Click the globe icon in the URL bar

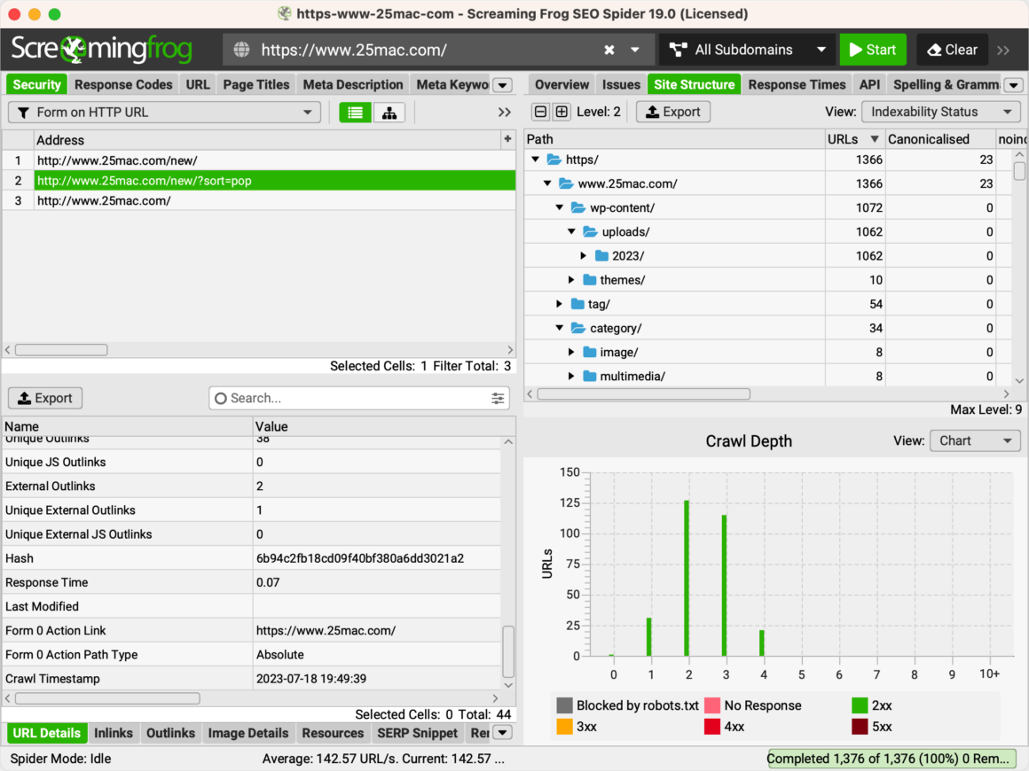pyautogui.click(x=241, y=50)
